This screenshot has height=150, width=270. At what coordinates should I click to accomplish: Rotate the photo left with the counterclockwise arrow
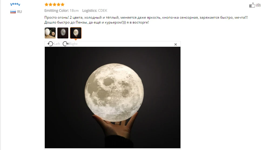50,44
